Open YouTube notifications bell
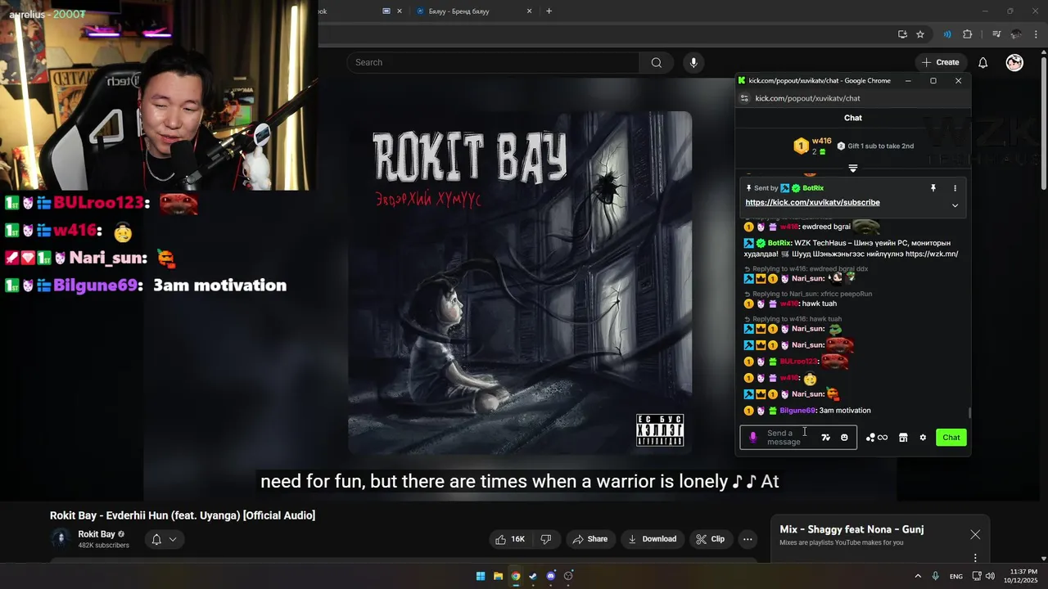The width and height of the screenshot is (1048, 589). click(x=982, y=62)
